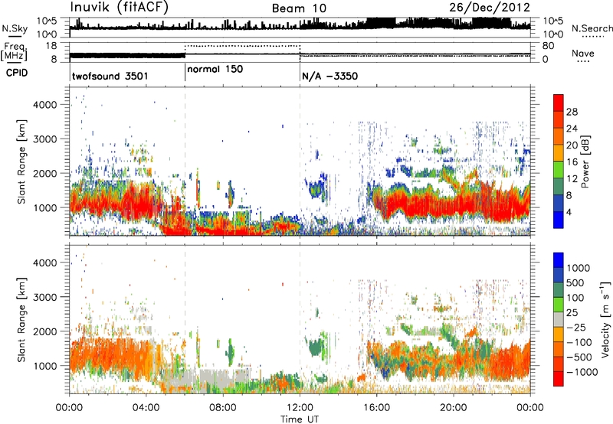Image resolution: width=613 pixels, height=424 pixels.
Task: Select the '16:00' time tick label
Action: pos(376,408)
